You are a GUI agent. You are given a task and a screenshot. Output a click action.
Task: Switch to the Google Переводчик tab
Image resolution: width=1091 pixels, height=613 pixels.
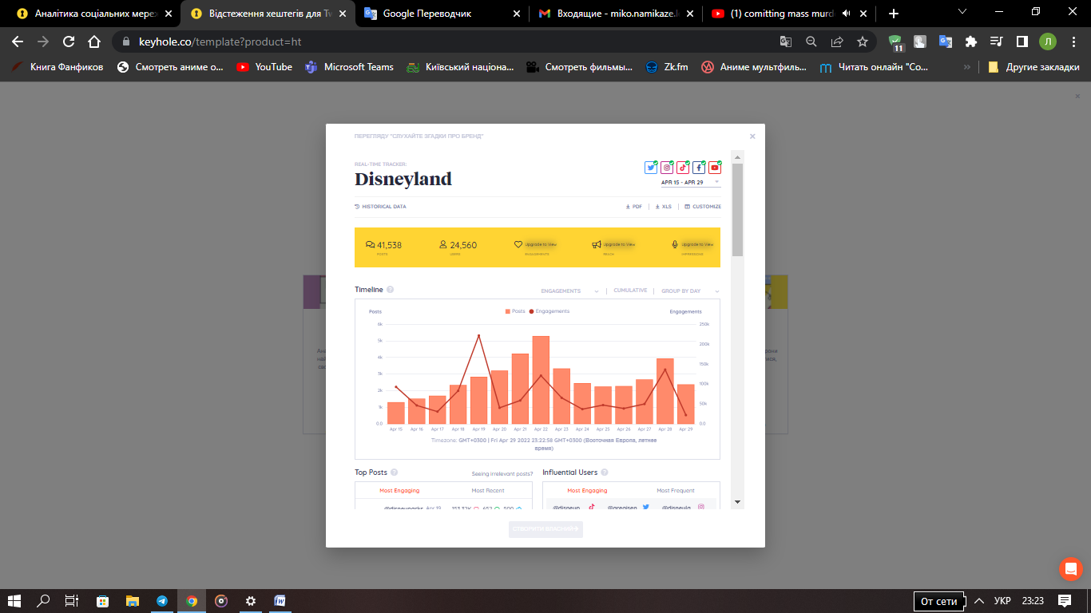[441, 14]
